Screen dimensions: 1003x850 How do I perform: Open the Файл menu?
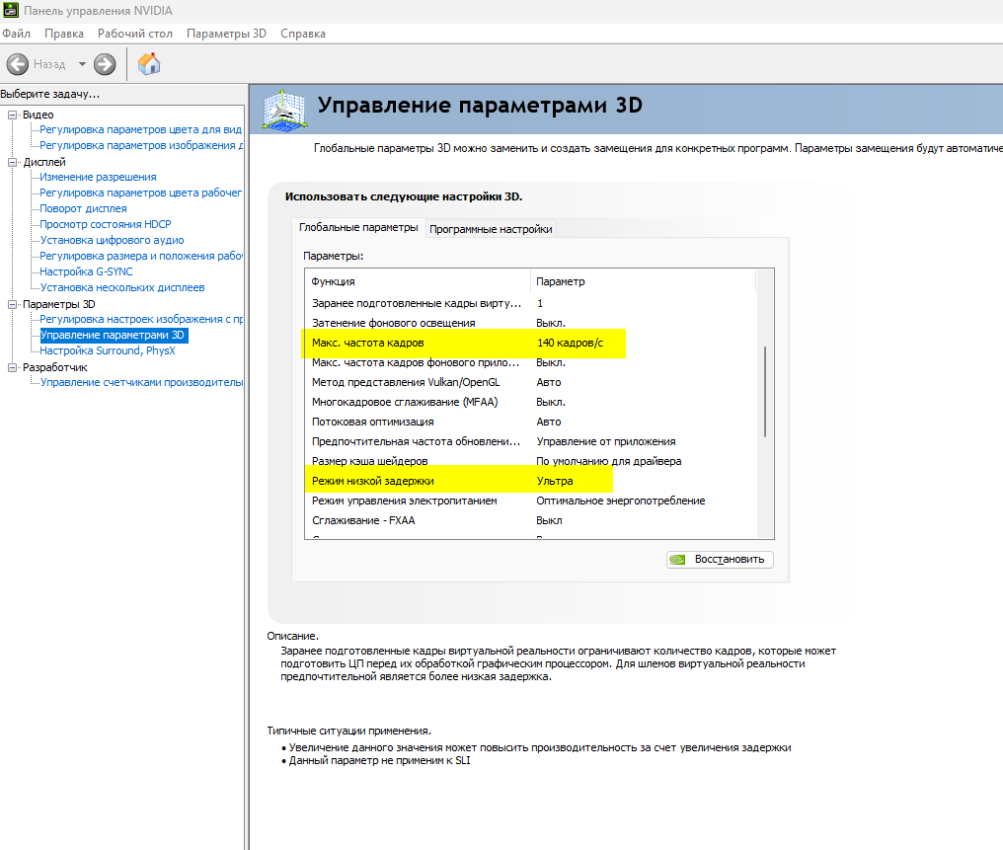click(16, 34)
